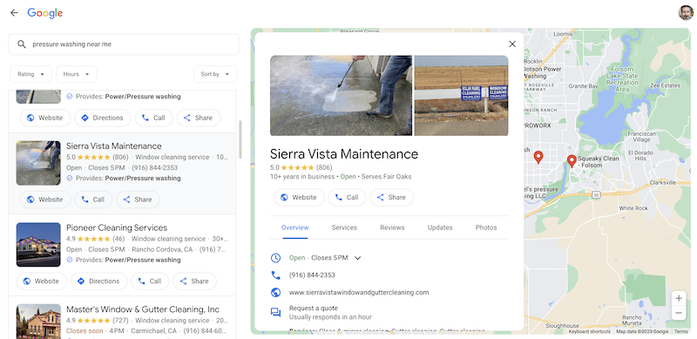
Task: Open the Google logo homepage link
Action: (45, 13)
